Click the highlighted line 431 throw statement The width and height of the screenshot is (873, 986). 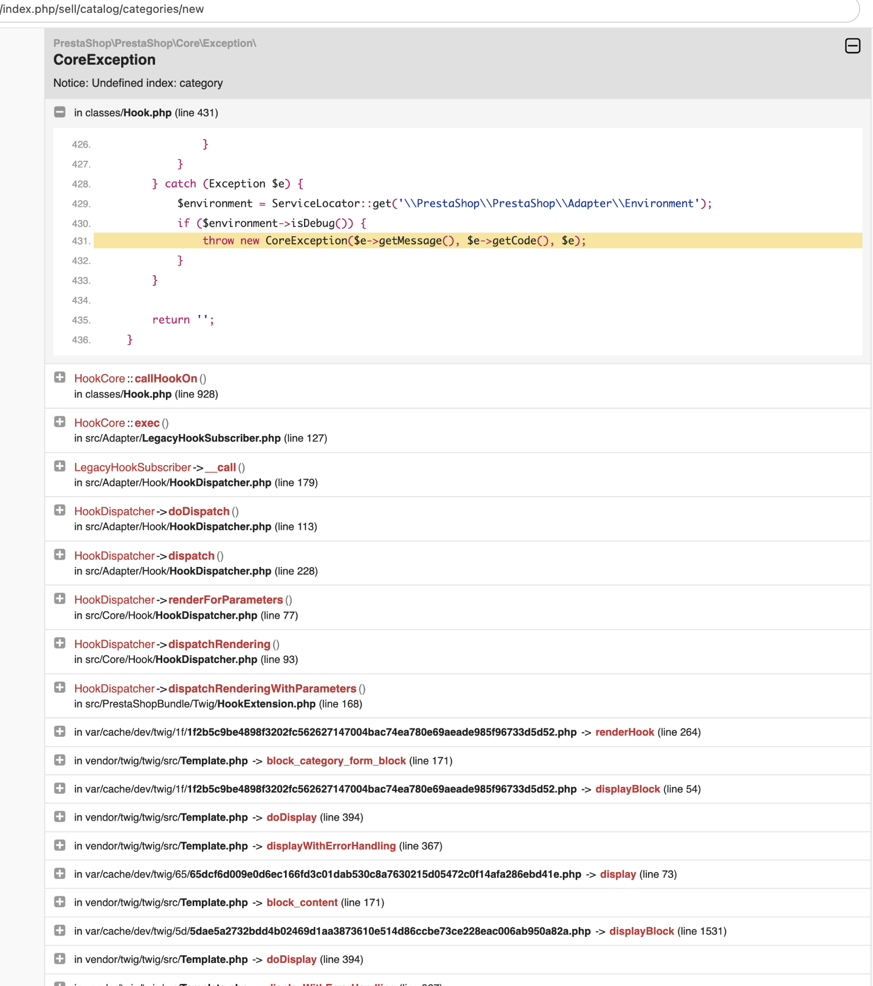point(394,241)
